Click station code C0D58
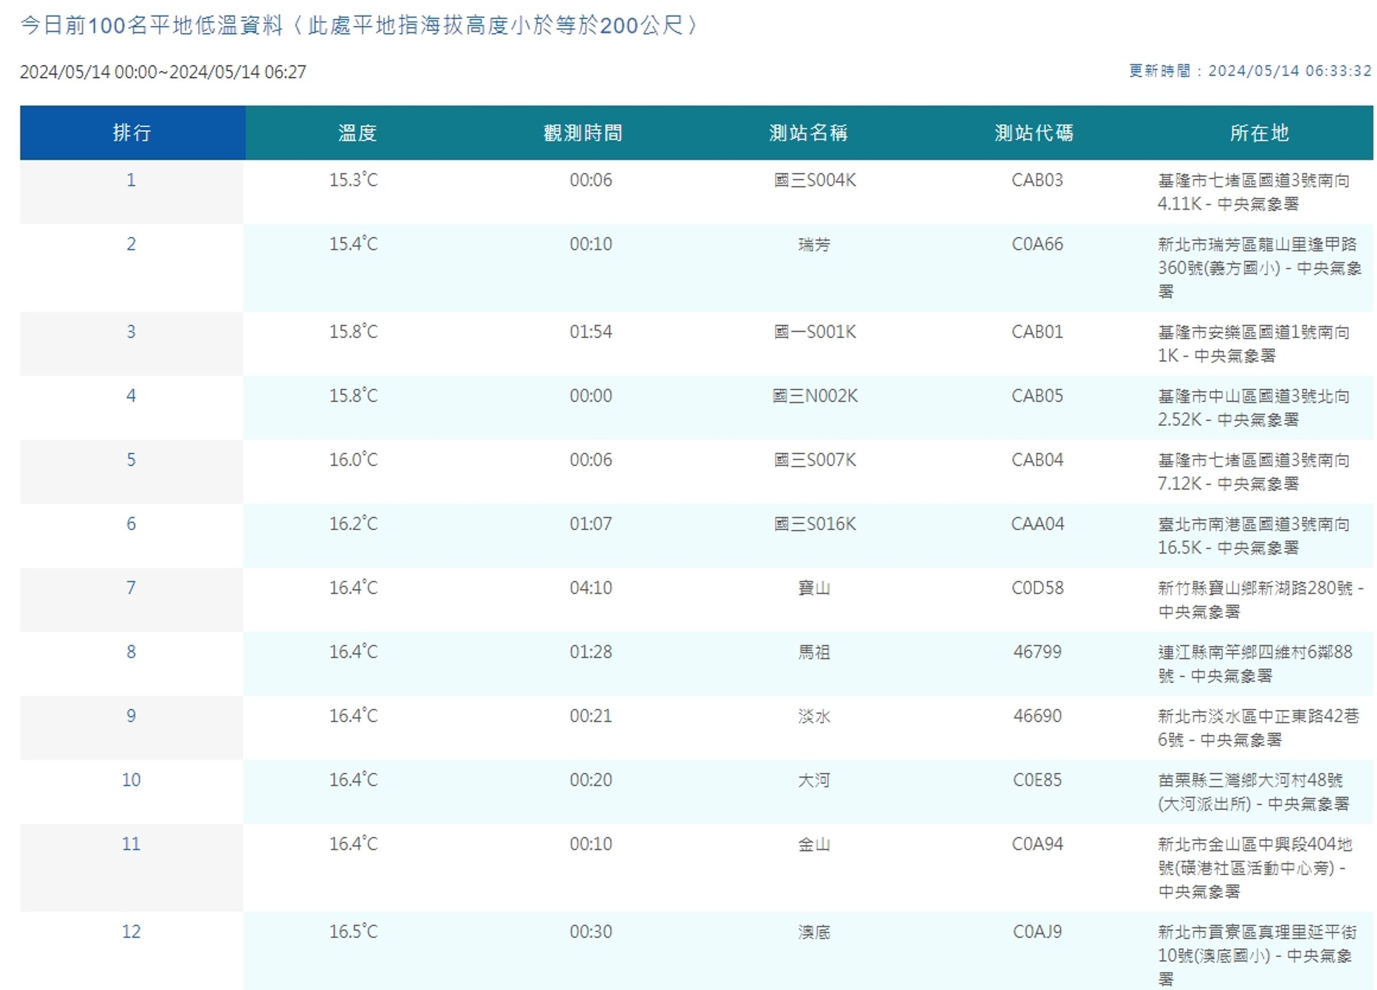 (x=1037, y=588)
